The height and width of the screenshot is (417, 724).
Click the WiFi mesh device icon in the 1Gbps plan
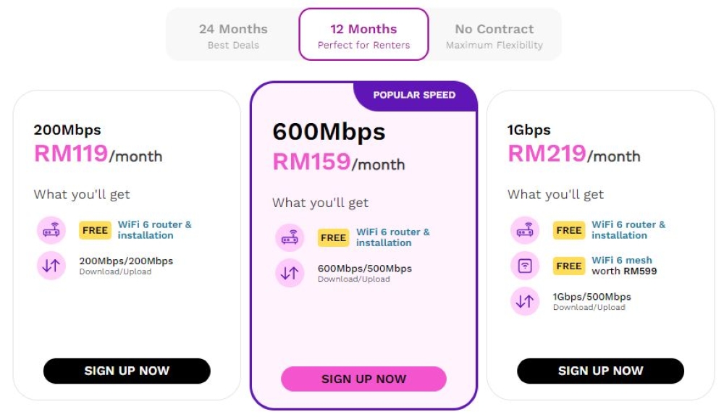coord(525,266)
